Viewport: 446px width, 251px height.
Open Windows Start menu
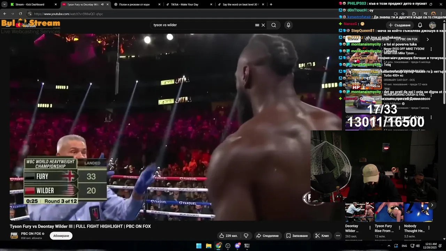[199, 246]
